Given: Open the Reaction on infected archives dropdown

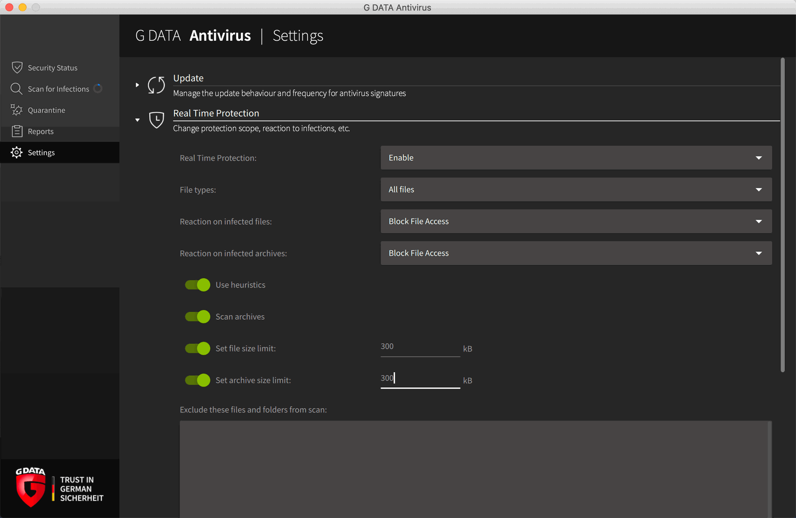Looking at the screenshot, I should [x=576, y=253].
